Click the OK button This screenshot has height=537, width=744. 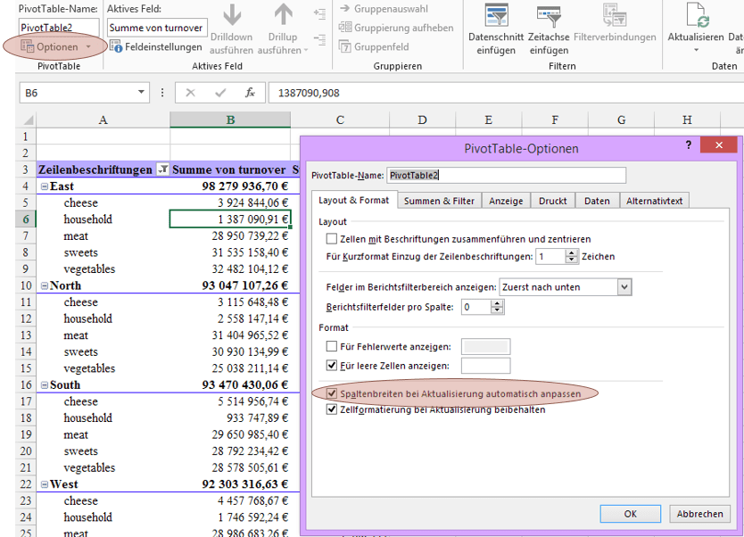[x=630, y=514]
